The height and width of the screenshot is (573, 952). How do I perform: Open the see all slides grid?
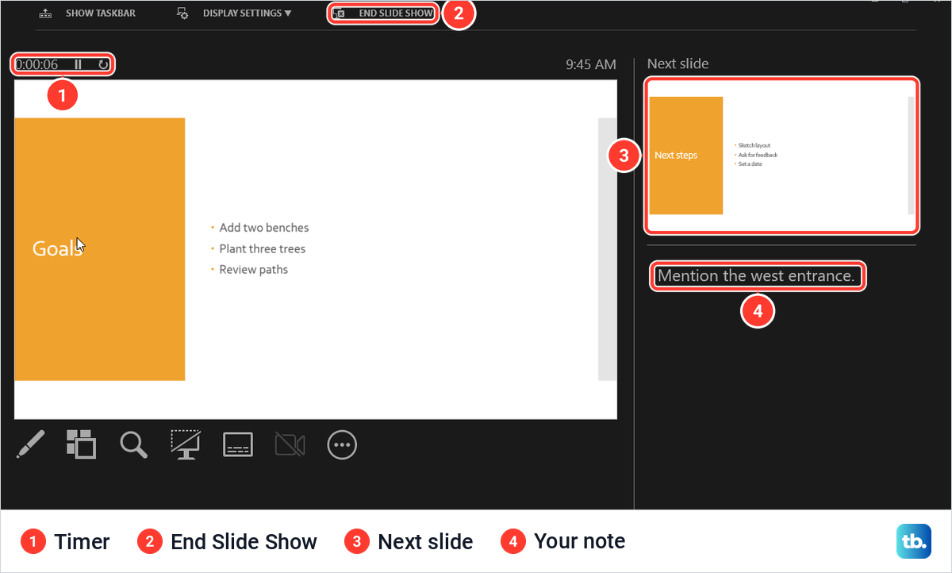(x=81, y=444)
